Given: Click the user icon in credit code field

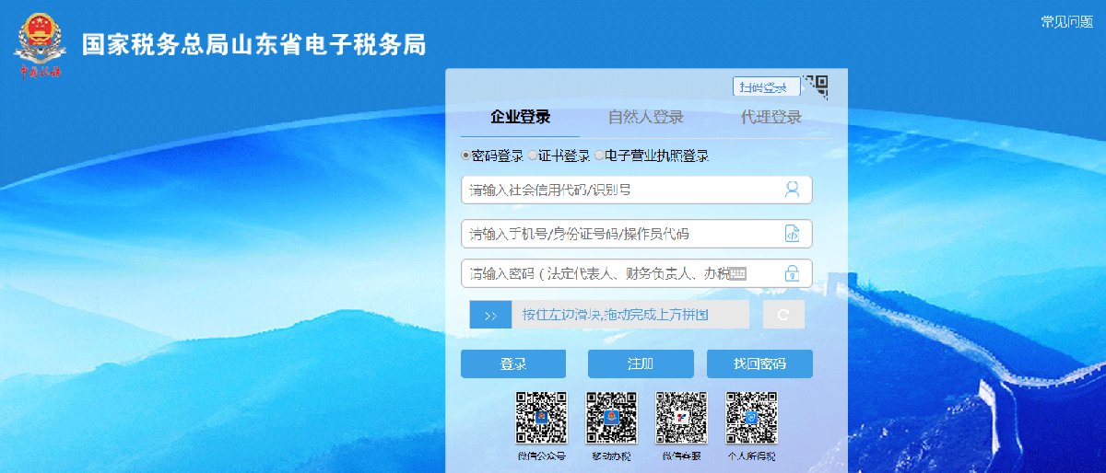Looking at the screenshot, I should click(792, 190).
